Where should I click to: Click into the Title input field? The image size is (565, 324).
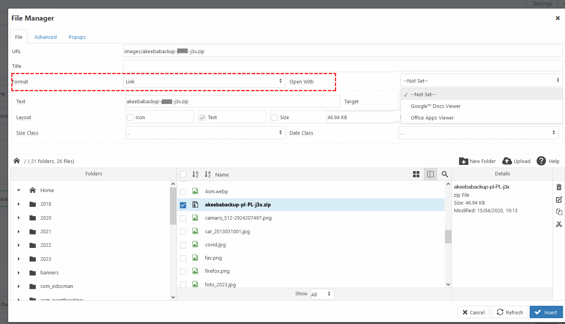pyautogui.click(x=342, y=66)
